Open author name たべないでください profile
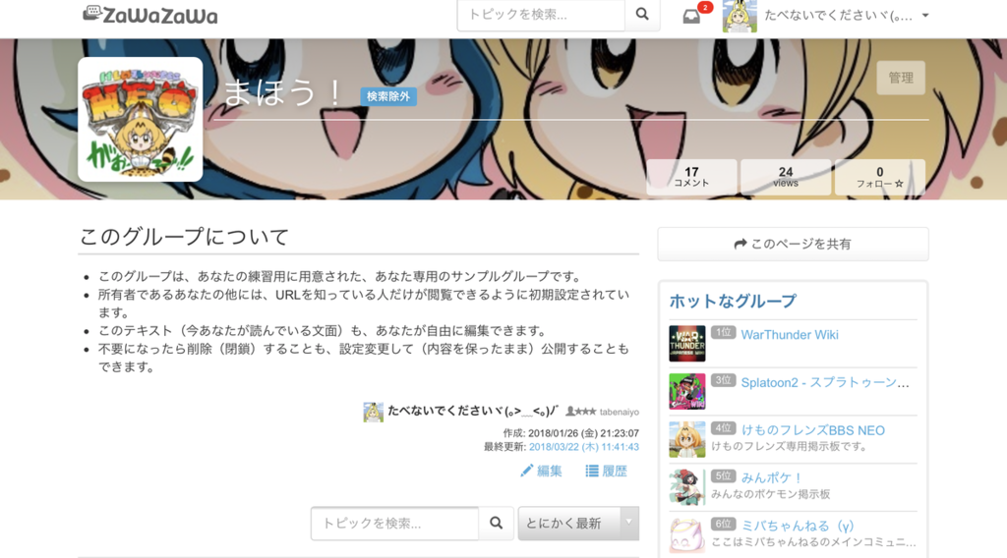This screenshot has width=1007, height=558. 473,411
